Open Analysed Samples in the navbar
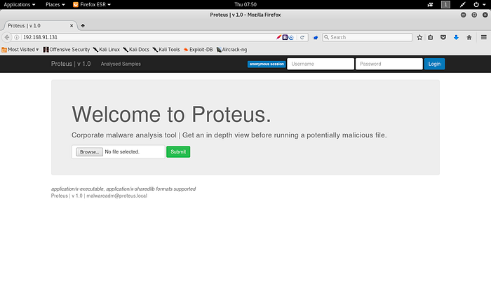The width and height of the screenshot is (491, 307). point(121,64)
